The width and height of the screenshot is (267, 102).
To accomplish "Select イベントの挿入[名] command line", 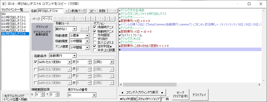I will pyautogui.click(x=190, y=25).
